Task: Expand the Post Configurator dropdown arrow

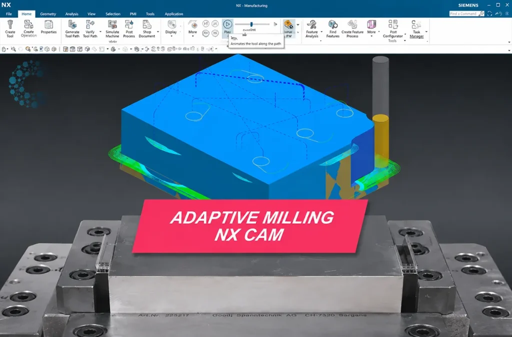Action: coord(405,34)
